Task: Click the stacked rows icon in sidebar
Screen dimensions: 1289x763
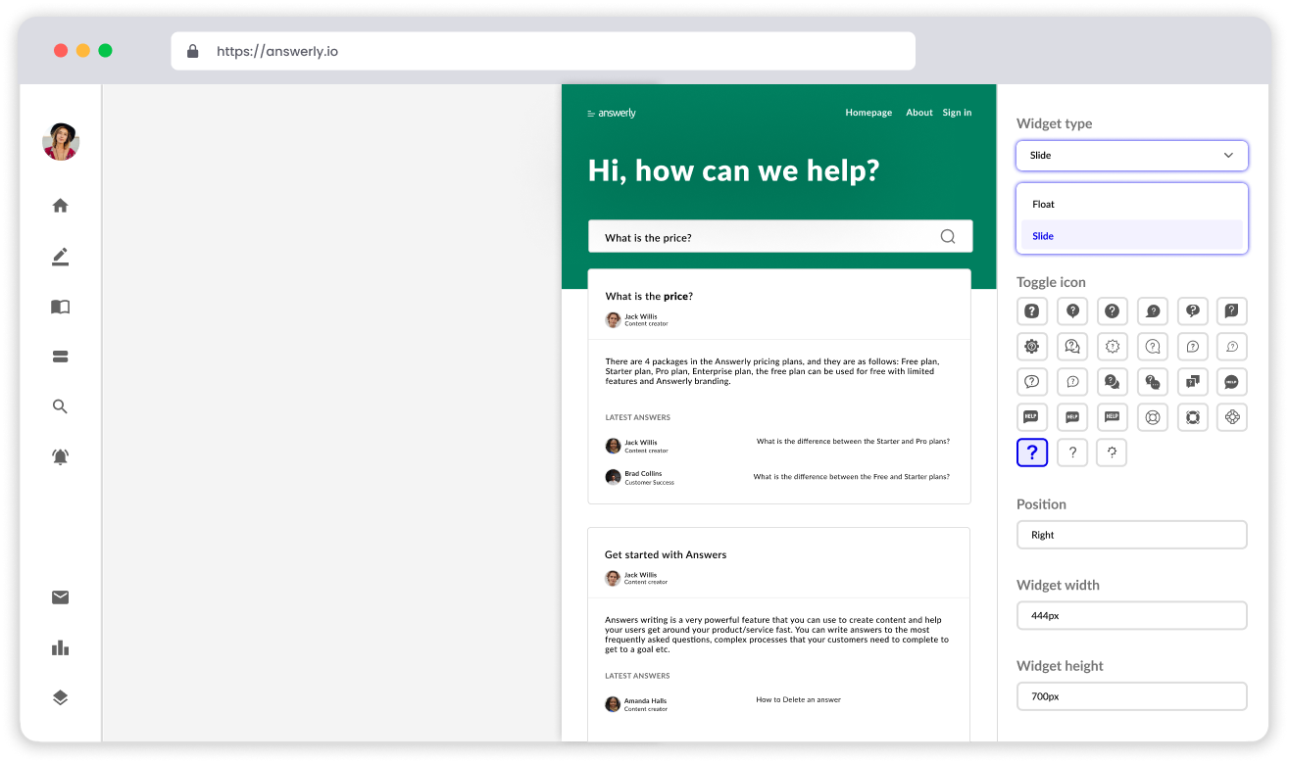Action: click(60, 357)
